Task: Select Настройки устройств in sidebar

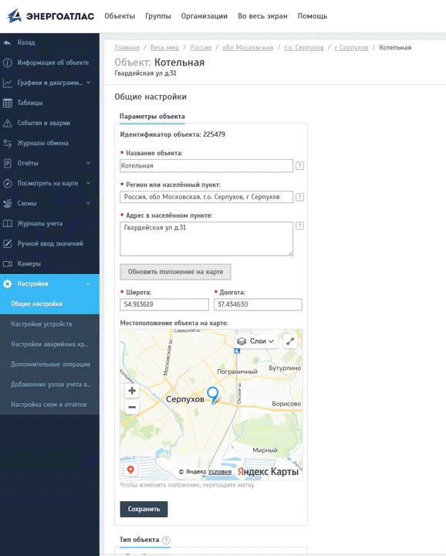Action: click(x=49, y=324)
